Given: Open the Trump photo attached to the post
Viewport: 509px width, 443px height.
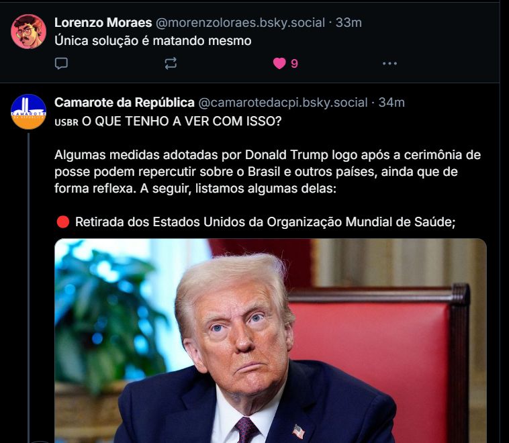Looking at the screenshot, I should (271, 341).
